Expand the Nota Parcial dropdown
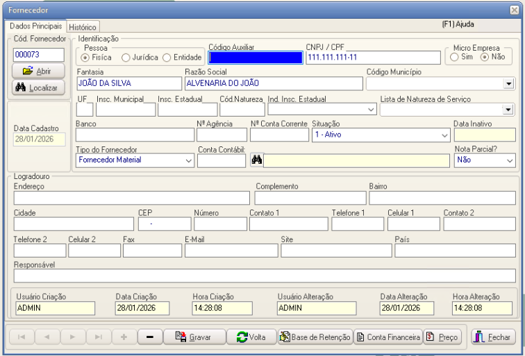The height and width of the screenshot is (356, 525). click(510, 160)
